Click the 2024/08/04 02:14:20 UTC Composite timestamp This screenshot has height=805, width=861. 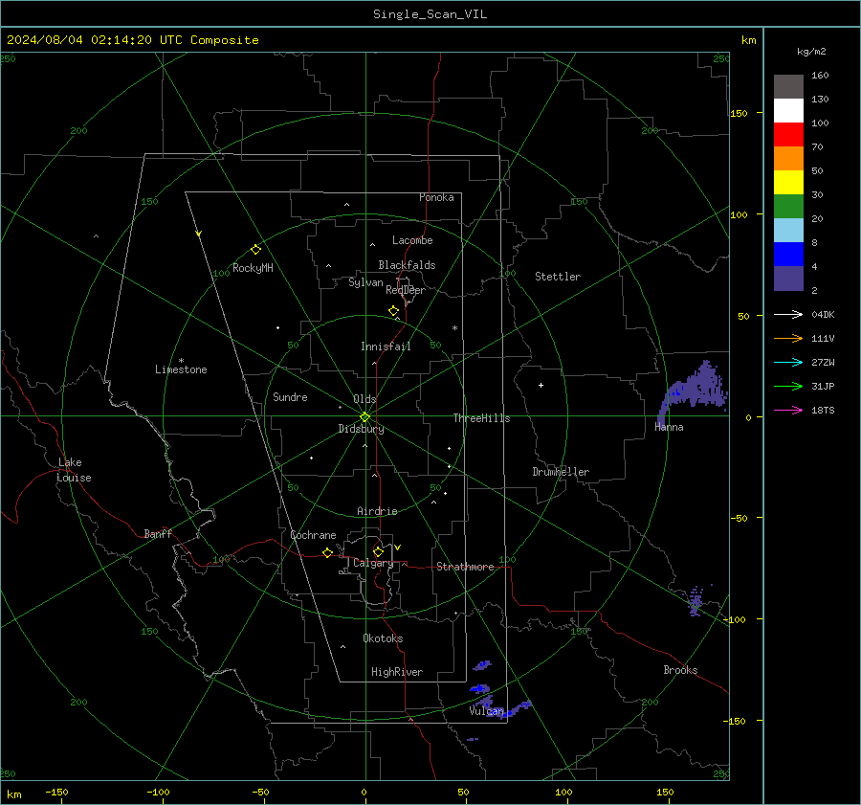tap(132, 40)
